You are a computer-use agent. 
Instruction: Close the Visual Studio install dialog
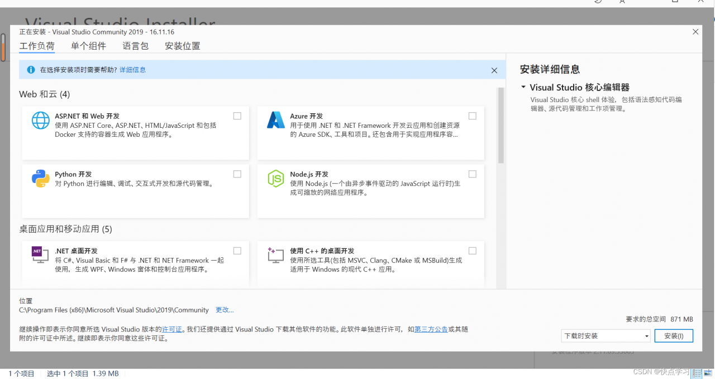[x=695, y=32]
